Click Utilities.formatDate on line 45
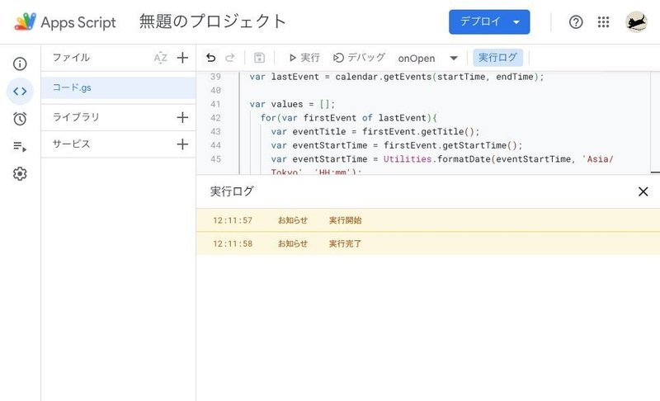Screen dimensions: 660x401 pyautogui.click(x=437, y=159)
